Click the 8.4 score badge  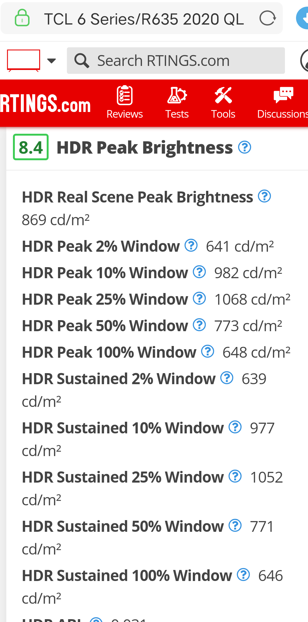[31, 147]
